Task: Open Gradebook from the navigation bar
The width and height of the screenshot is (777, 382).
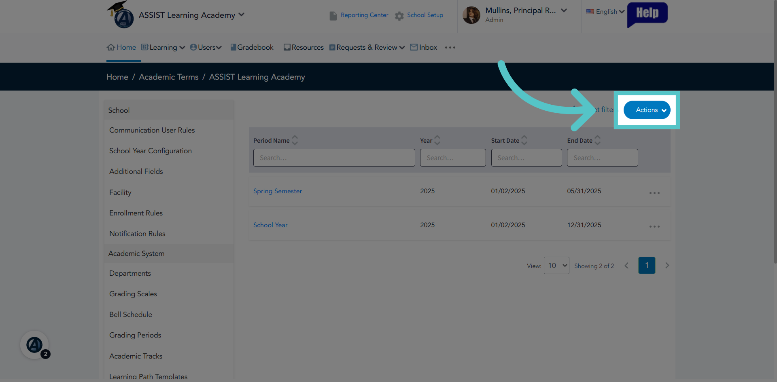Action: tap(255, 47)
